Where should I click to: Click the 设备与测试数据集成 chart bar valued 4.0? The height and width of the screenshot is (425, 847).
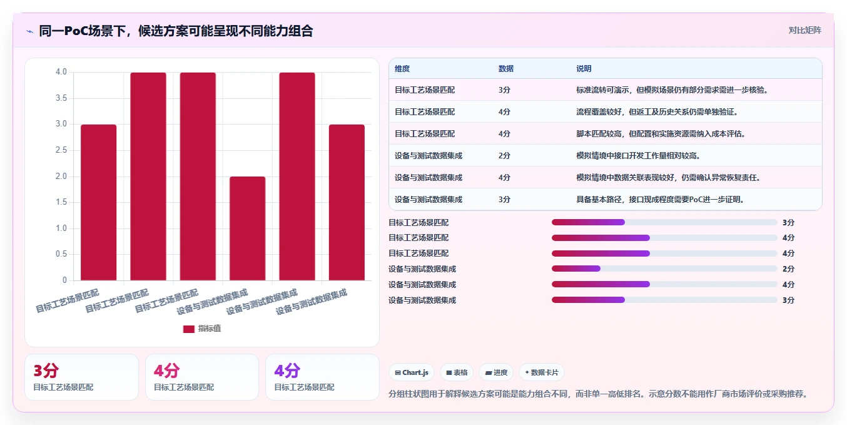(297, 177)
